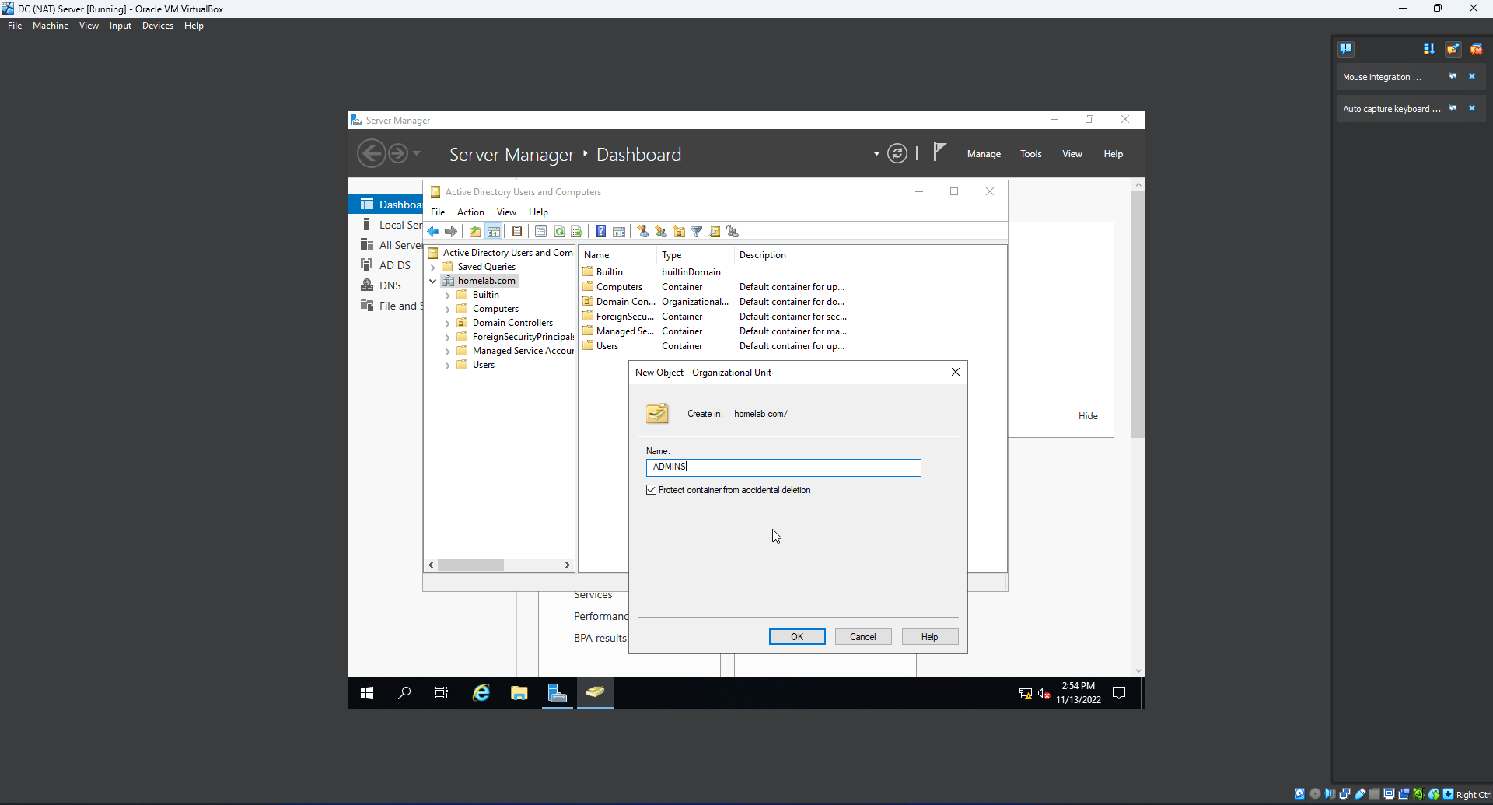Open taskbar search magnifier
1493x805 pixels.
click(x=404, y=693)
